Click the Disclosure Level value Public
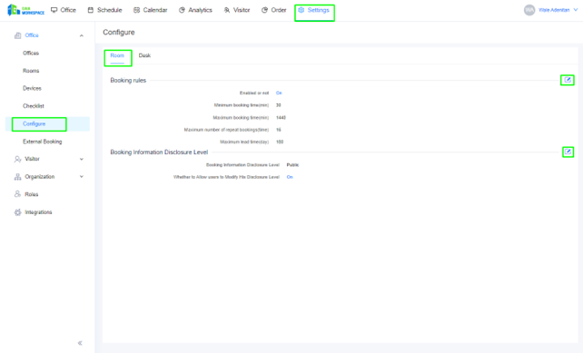 point(292,164)
